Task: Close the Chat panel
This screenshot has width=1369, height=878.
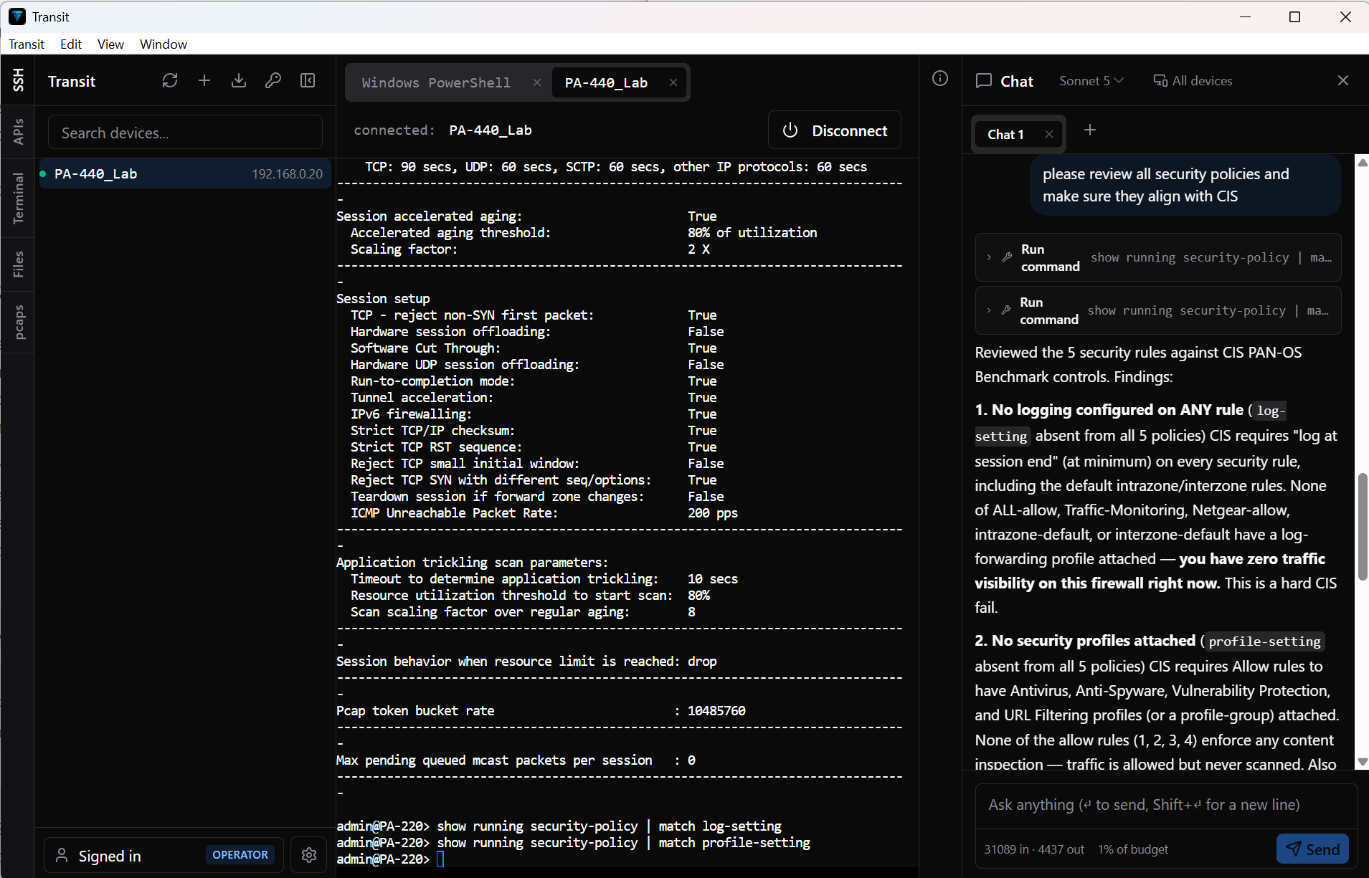Action: 1343,80
